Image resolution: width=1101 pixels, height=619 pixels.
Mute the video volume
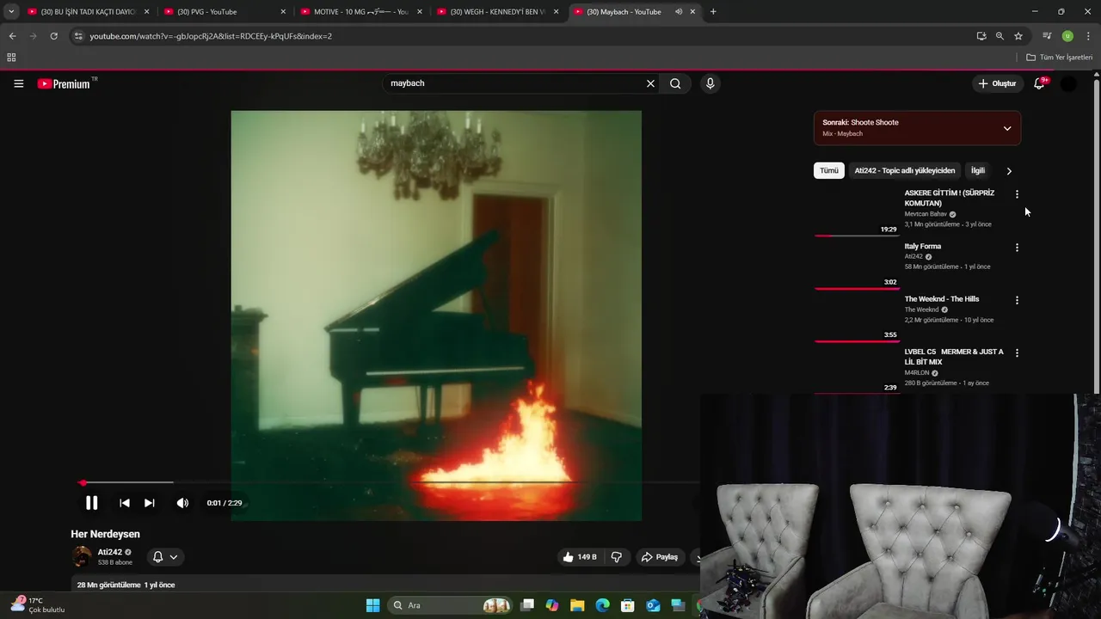182,503
